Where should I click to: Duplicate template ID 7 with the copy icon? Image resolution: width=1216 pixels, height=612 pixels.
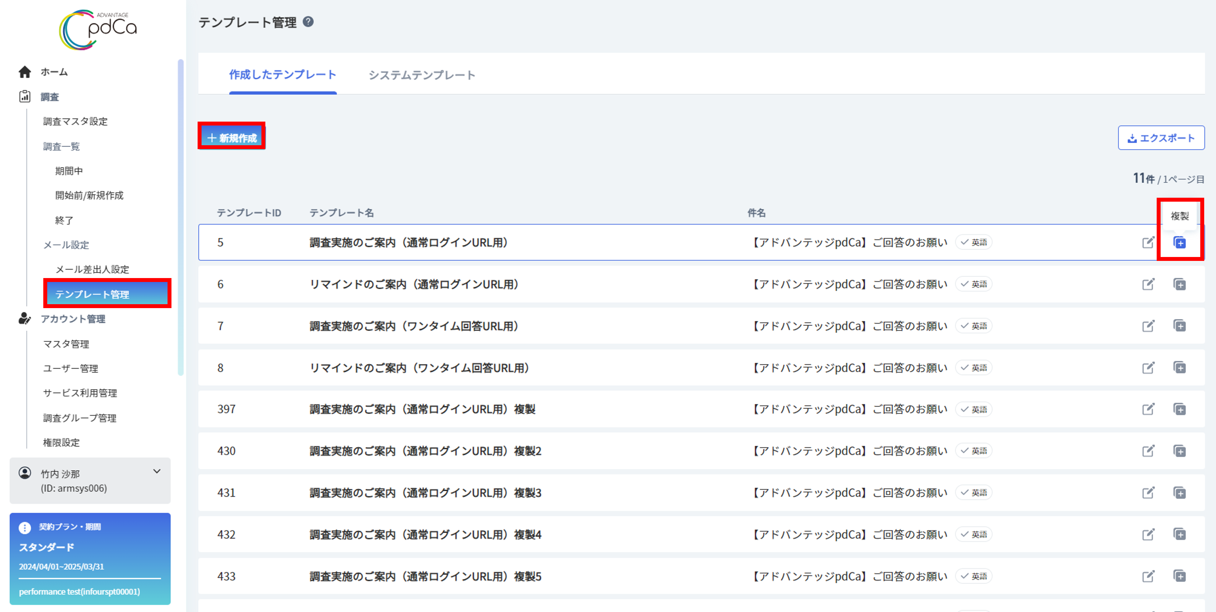1180,326
